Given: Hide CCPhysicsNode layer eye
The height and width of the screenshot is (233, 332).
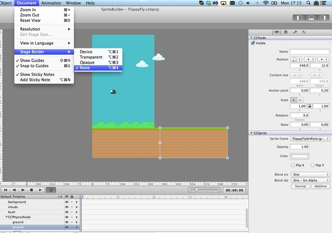Looking at the screenshot, I should point(67,217).
